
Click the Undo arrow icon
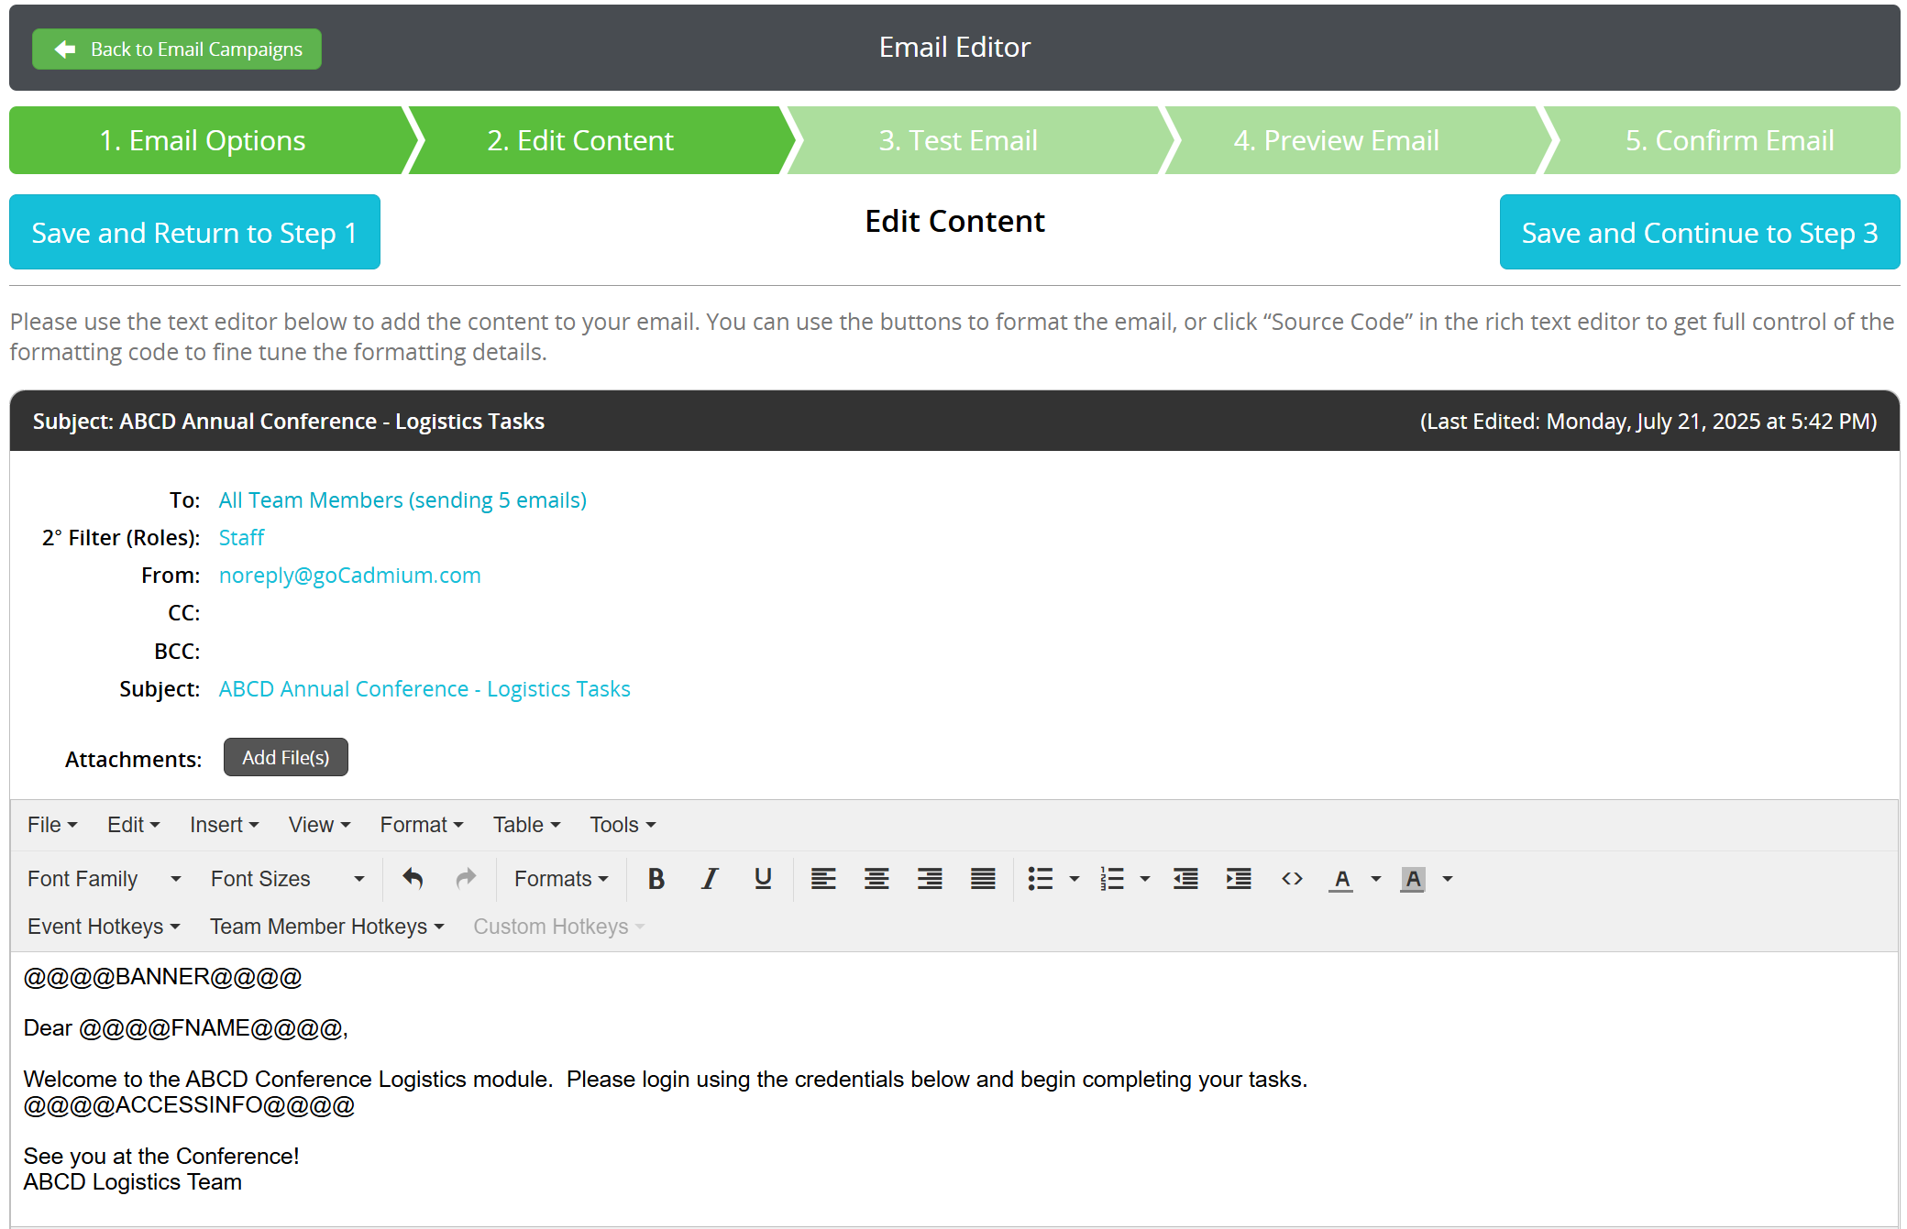413,879
